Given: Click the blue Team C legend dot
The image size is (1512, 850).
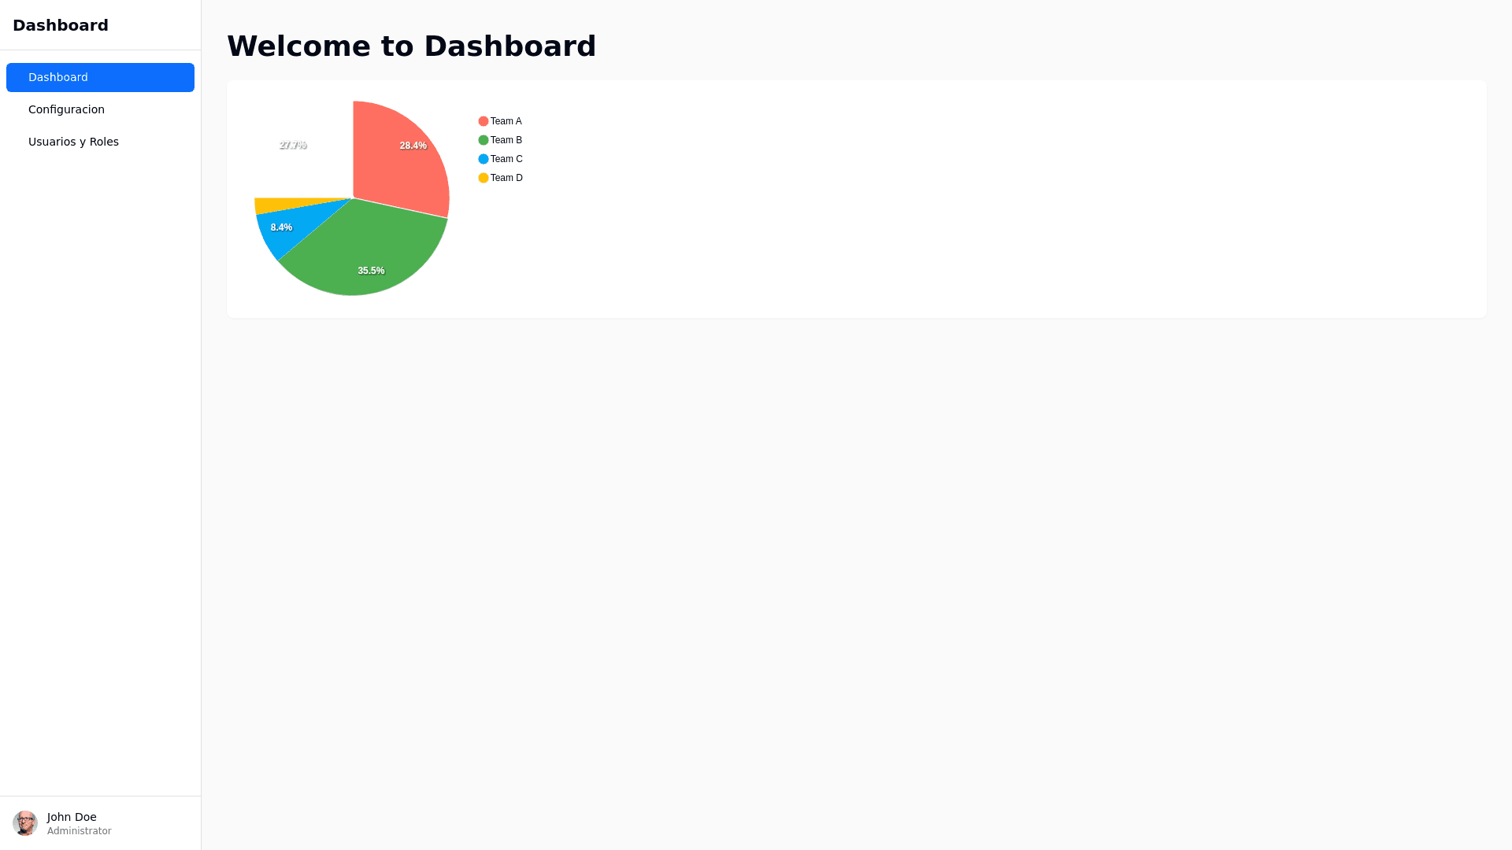Looking at the screenshot, I should [484, 159].
